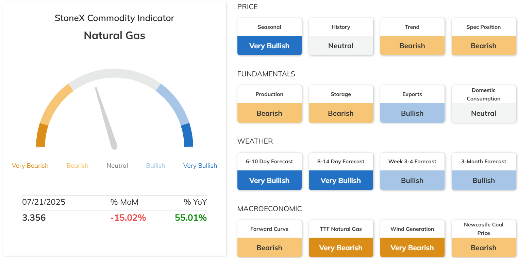Click the date 07/21/2025

coord(44,202)
